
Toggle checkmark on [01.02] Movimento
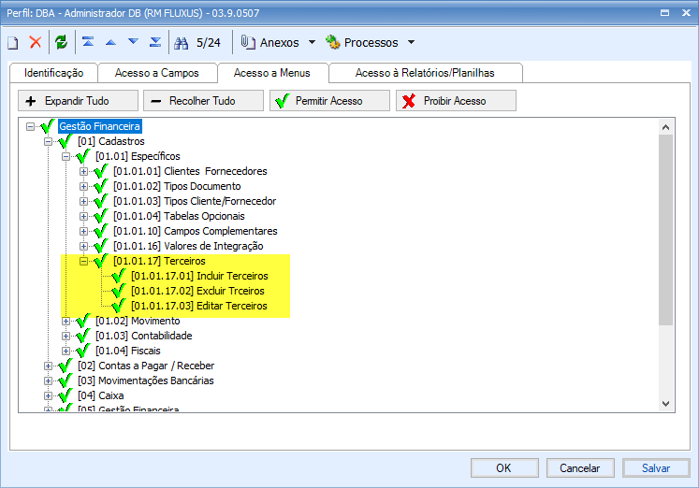pyautogui.click(x=83, y=321)
